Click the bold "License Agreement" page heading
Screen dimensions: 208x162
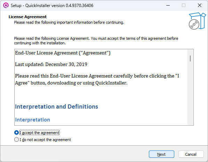(27, 17)
